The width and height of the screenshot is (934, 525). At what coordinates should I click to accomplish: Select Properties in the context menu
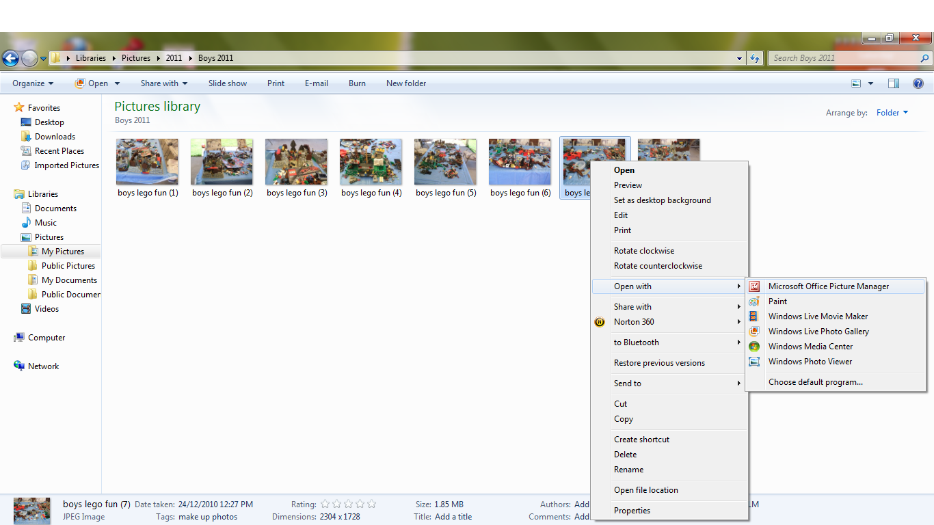coord(632,511)
